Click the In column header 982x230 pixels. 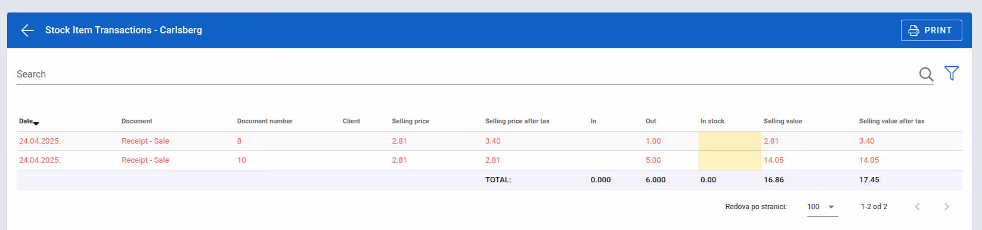pyautogui.click(x=593, y=121)
